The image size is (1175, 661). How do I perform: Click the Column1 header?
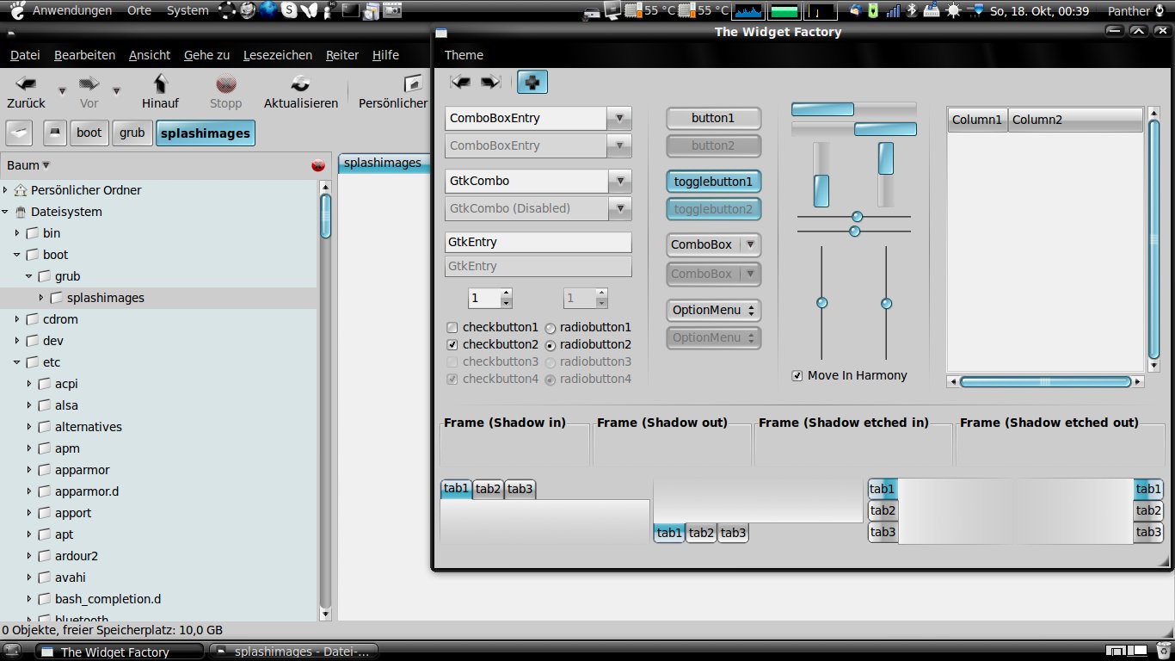pos(977,120)
